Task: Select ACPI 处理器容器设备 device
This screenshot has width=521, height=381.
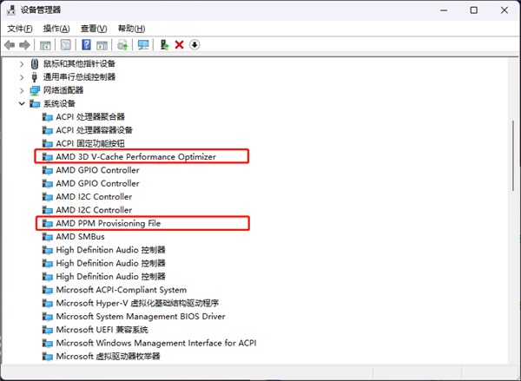Action: pyautogui.click(x=88, y=130)
